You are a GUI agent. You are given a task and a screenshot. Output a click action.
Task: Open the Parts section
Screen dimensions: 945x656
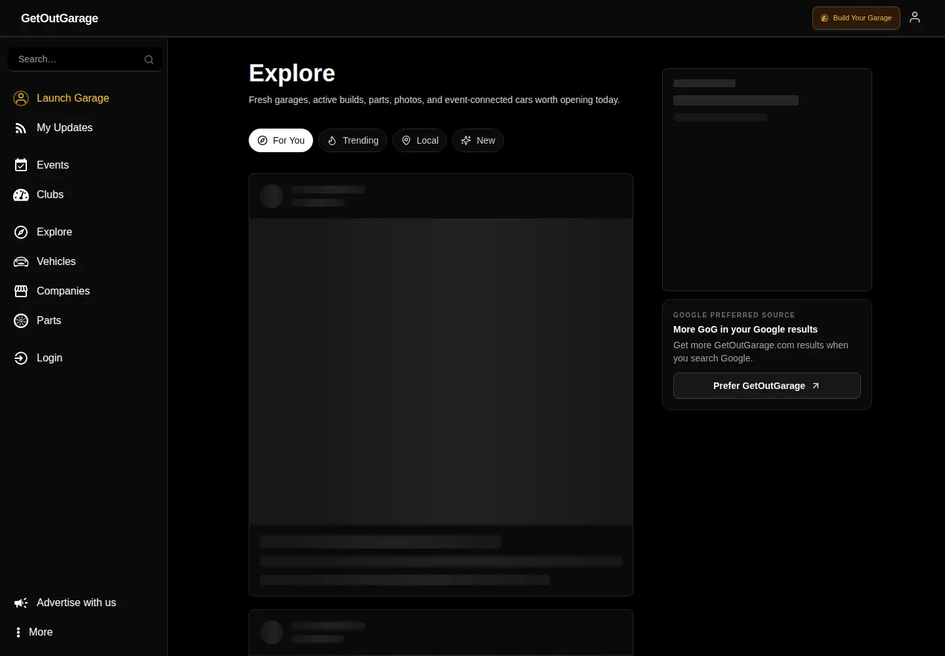coord(49,321)
